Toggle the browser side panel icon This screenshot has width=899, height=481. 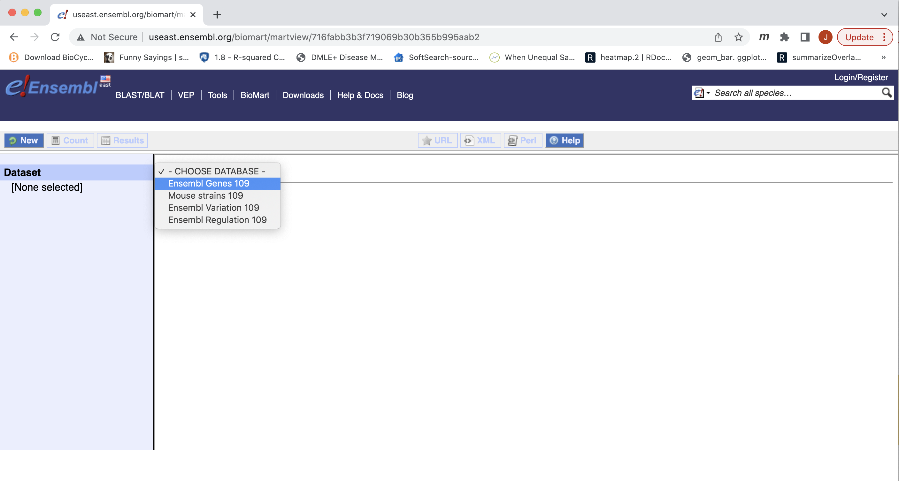(x=805, y=37)
